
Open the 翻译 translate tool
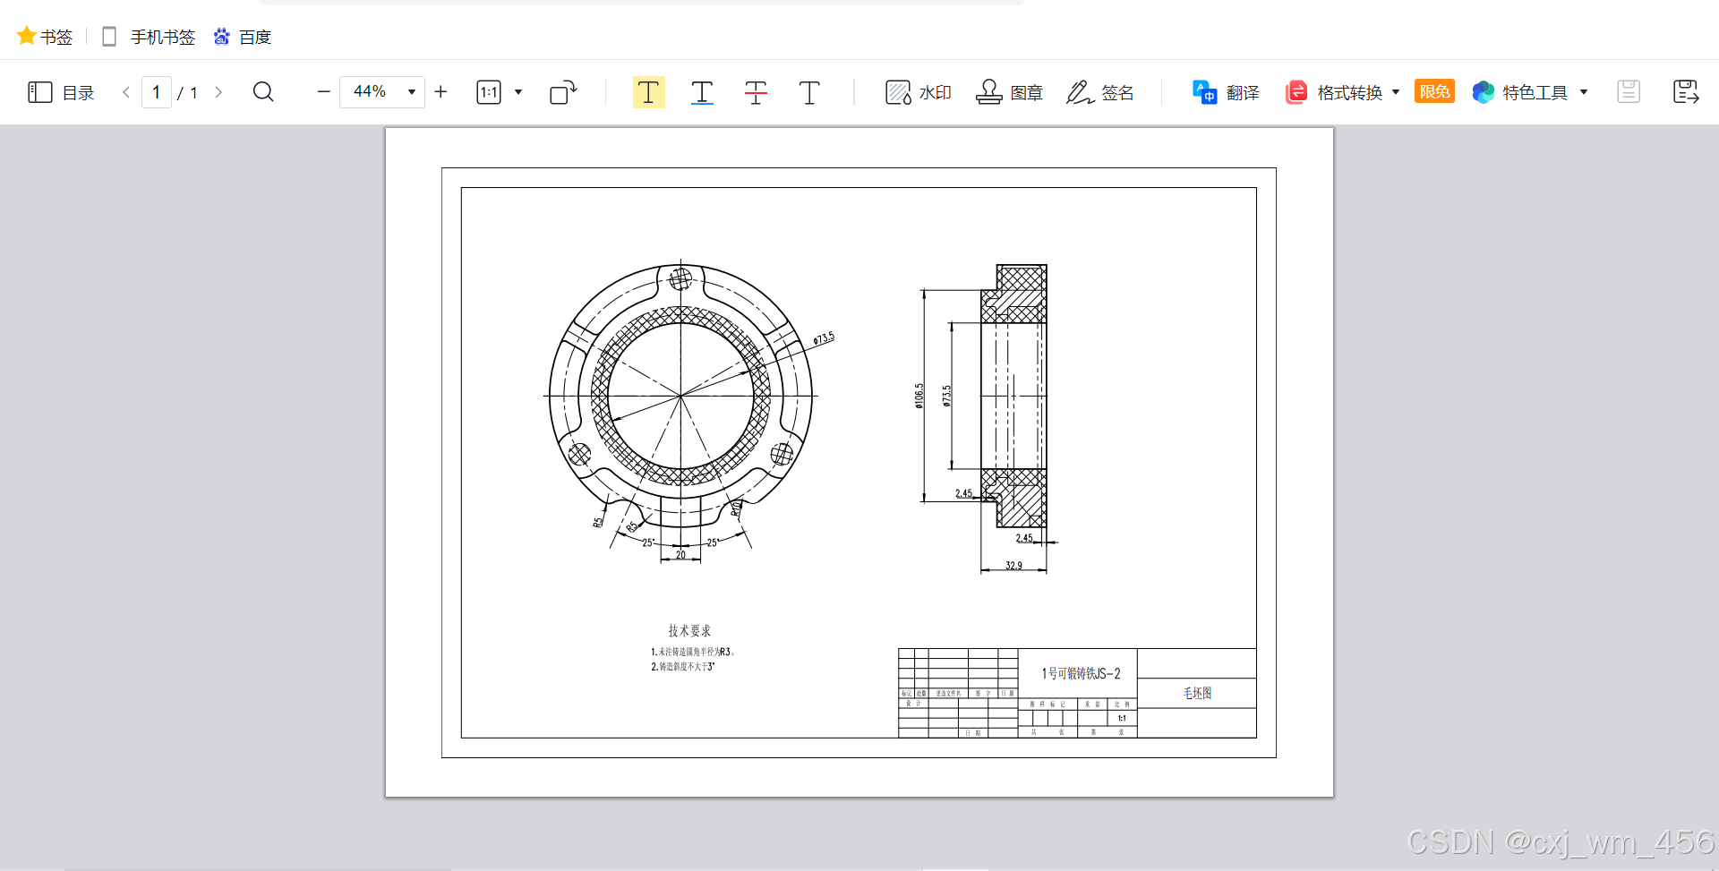pyautogui.click(x=1226, y=92)
